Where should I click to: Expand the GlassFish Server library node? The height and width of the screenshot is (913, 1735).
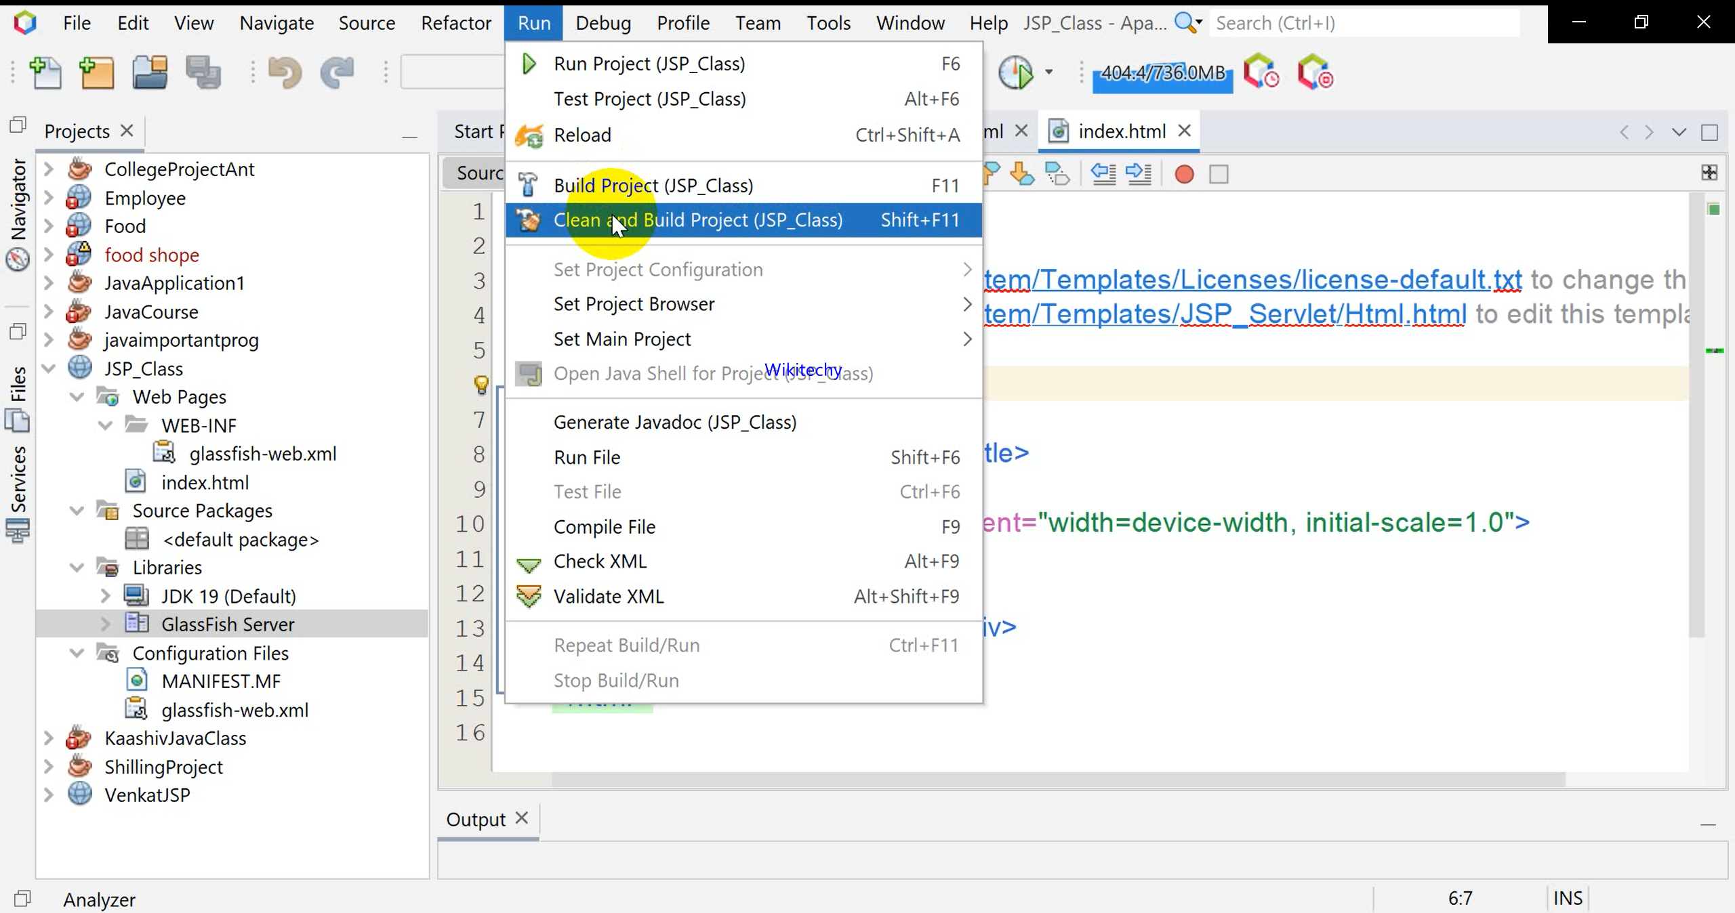point(106,624)
